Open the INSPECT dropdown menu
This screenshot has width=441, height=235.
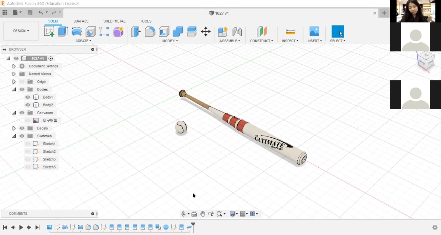coord(290,41)
